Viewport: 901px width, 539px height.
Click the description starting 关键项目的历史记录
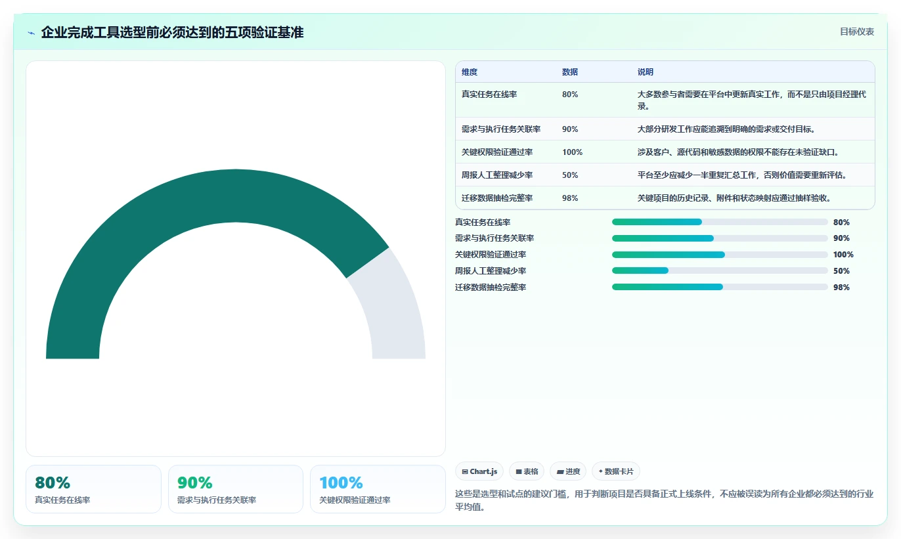734,198
